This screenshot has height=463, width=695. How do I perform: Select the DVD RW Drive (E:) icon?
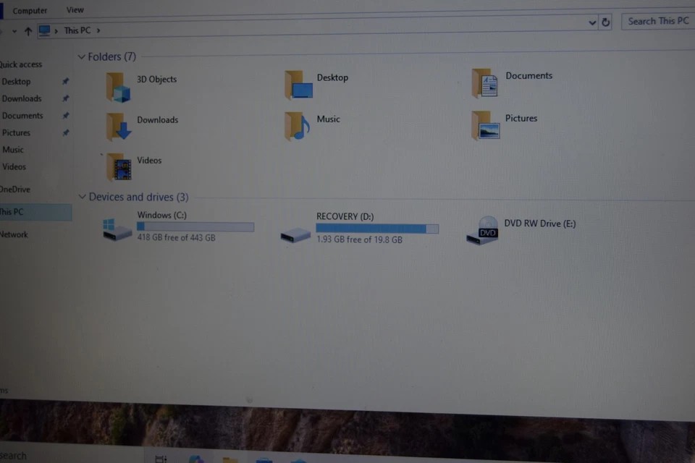[x=483, y=230]
